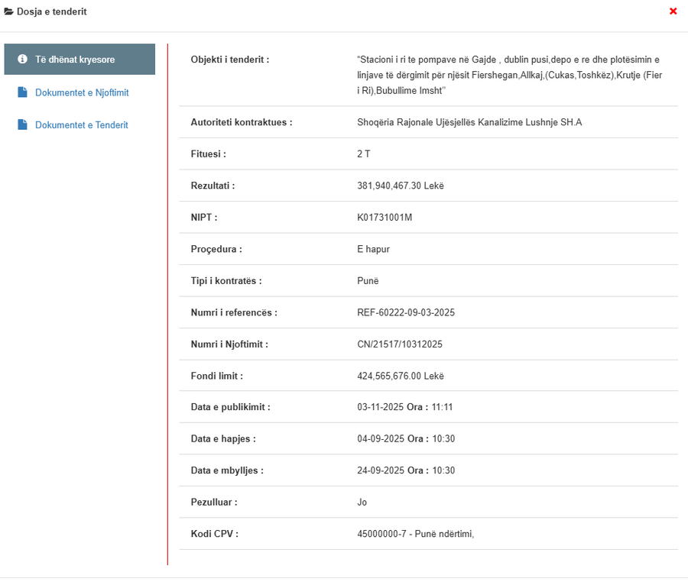Viewport: 688px width, 585px height.
Task: Click the procedure value E hapur
Action: (x=373, y=249)
